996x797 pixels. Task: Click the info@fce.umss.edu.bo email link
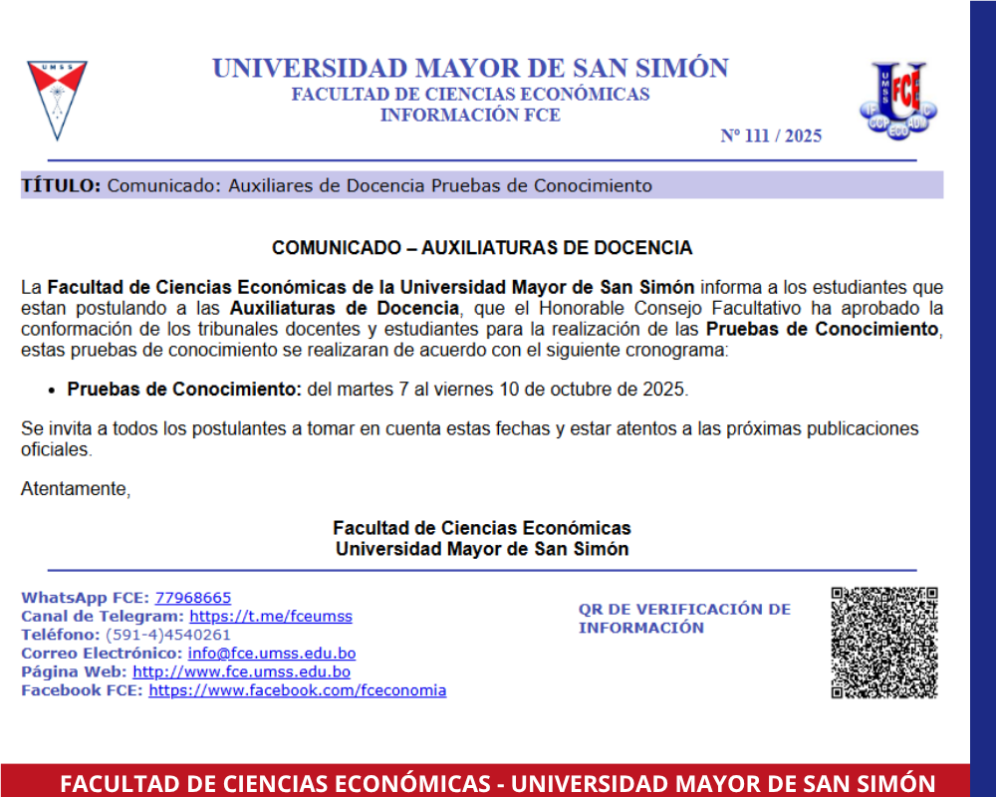point(271,654)
